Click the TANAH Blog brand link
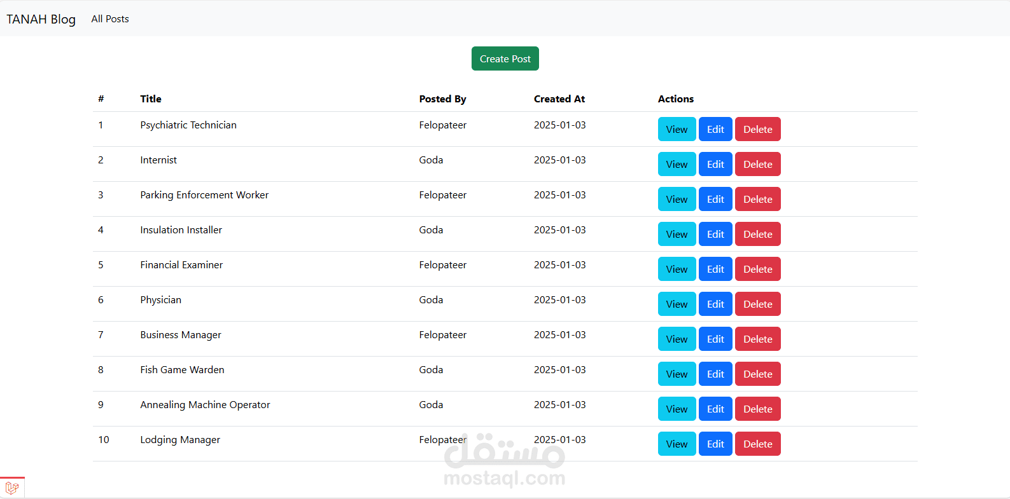1010x499 pixels. click(x=41, y=19)
